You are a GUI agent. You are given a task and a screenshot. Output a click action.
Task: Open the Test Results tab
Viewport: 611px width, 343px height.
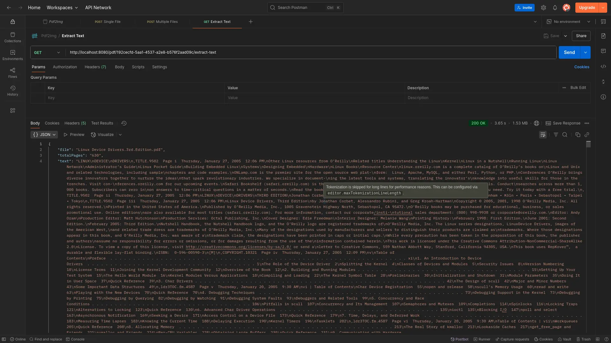(102, 123)
